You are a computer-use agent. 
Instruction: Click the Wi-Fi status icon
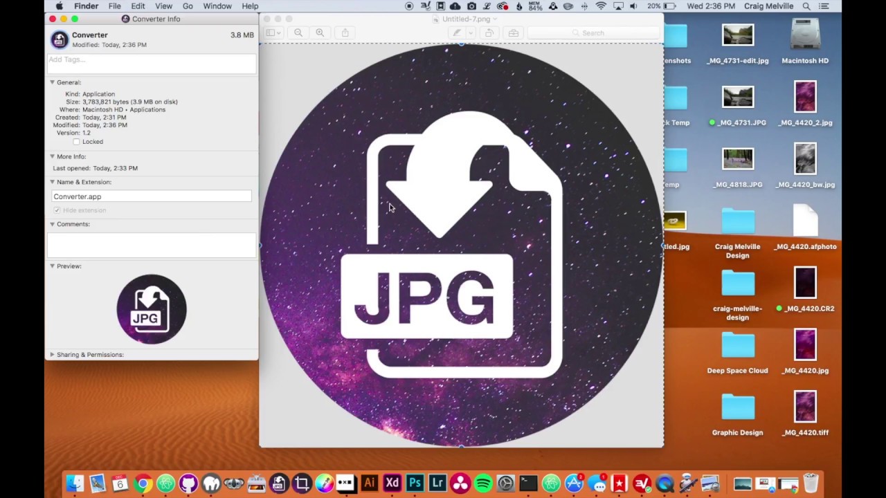(601, 6)
